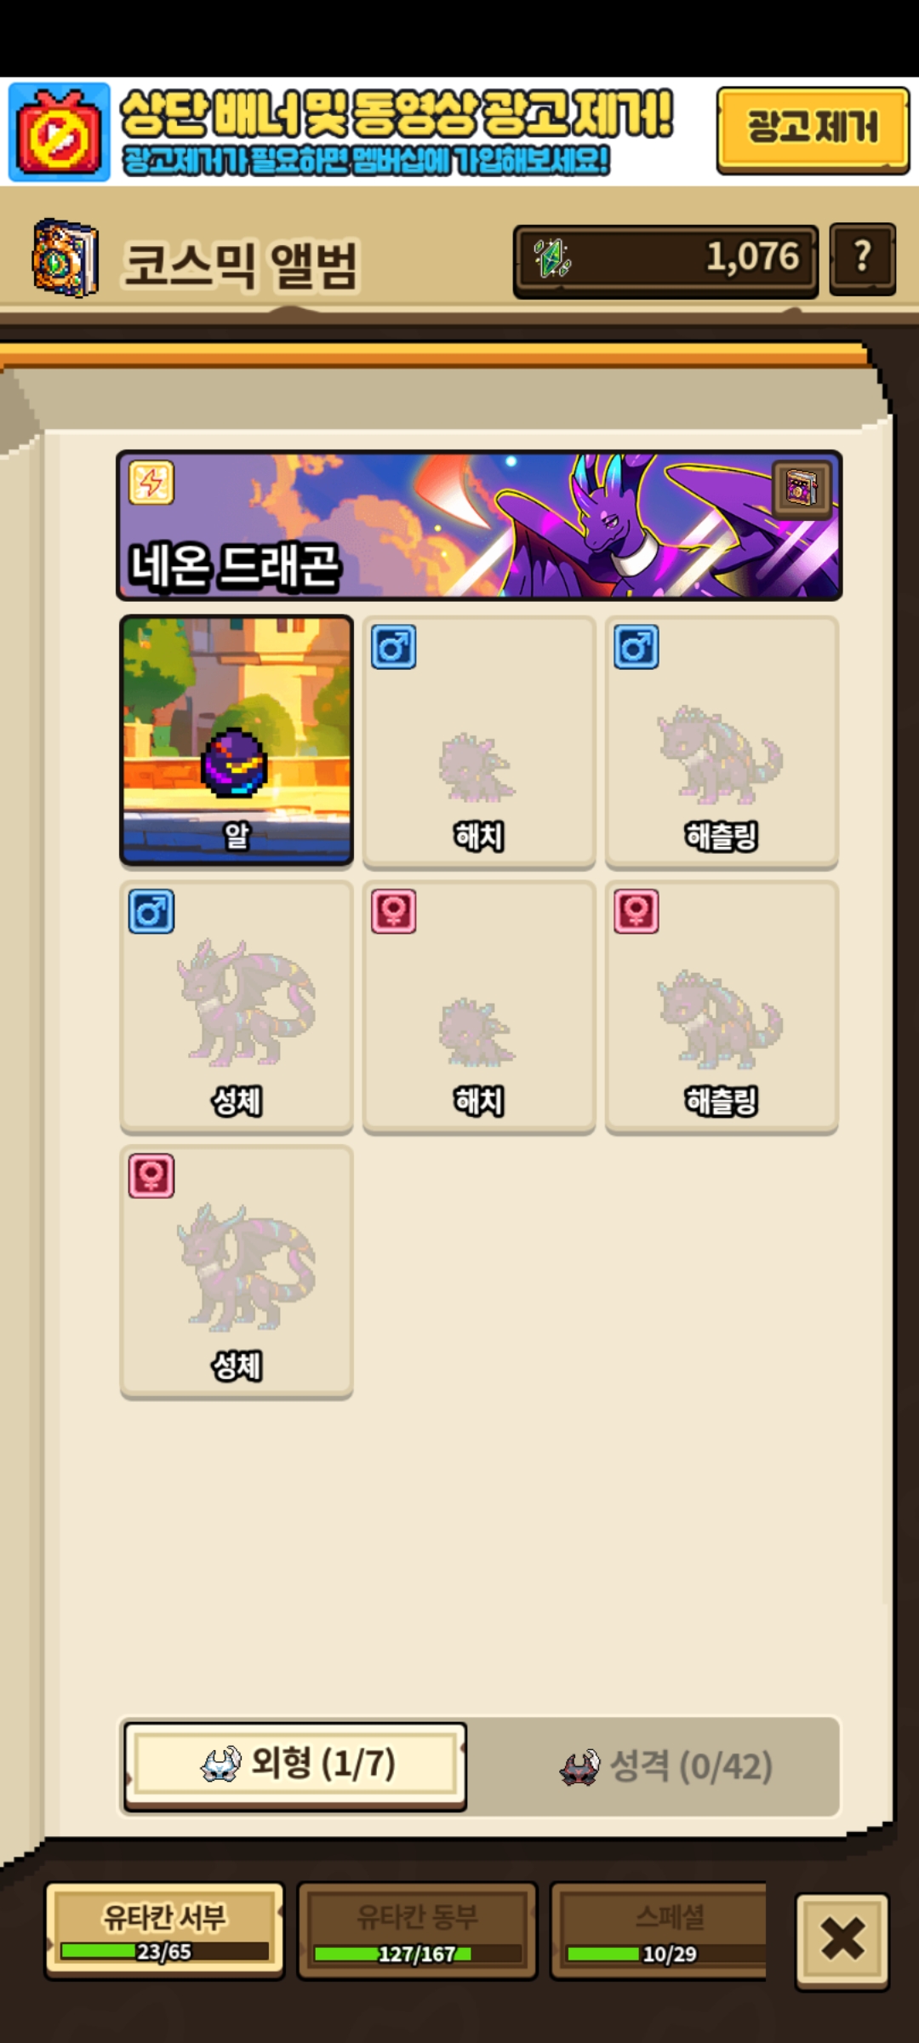Open the Cosmic Album book icon

(66, 259)
